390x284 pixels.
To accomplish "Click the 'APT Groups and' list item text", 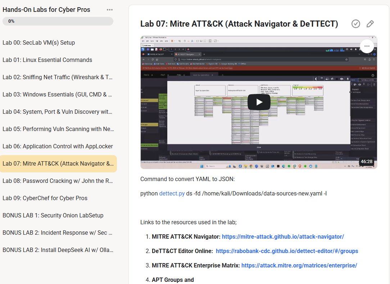I will point(173,280).
